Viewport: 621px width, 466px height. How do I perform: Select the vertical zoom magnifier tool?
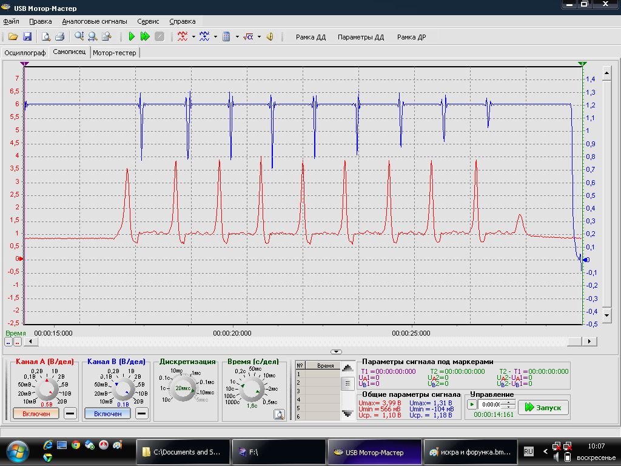point(79,37)
